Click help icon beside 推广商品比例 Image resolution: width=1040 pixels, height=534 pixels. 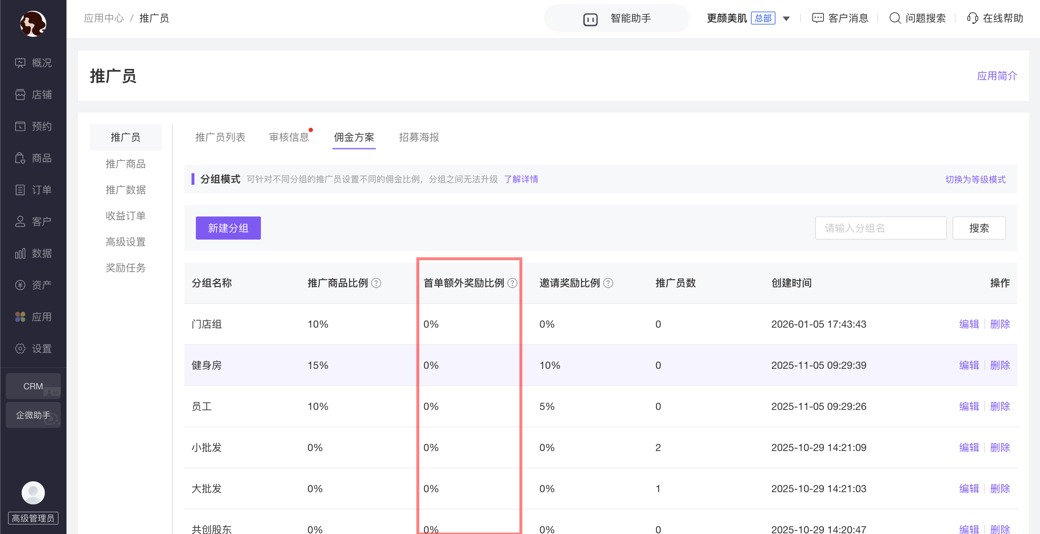376,283
